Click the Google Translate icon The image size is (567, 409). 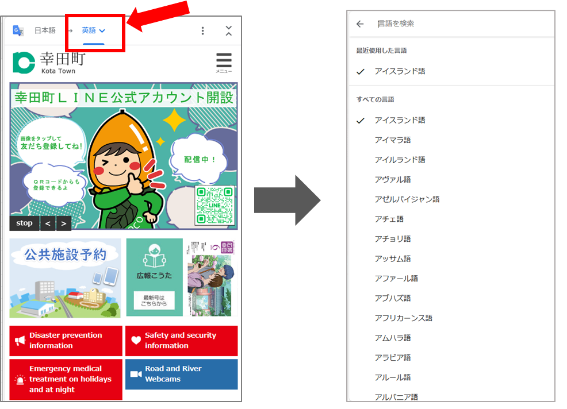click(x=18, y=30)
